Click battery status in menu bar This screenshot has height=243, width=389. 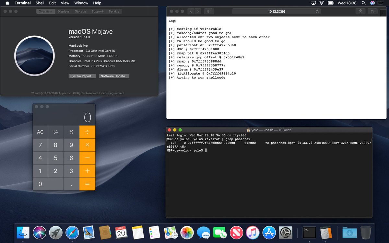[x=331, y=3]
